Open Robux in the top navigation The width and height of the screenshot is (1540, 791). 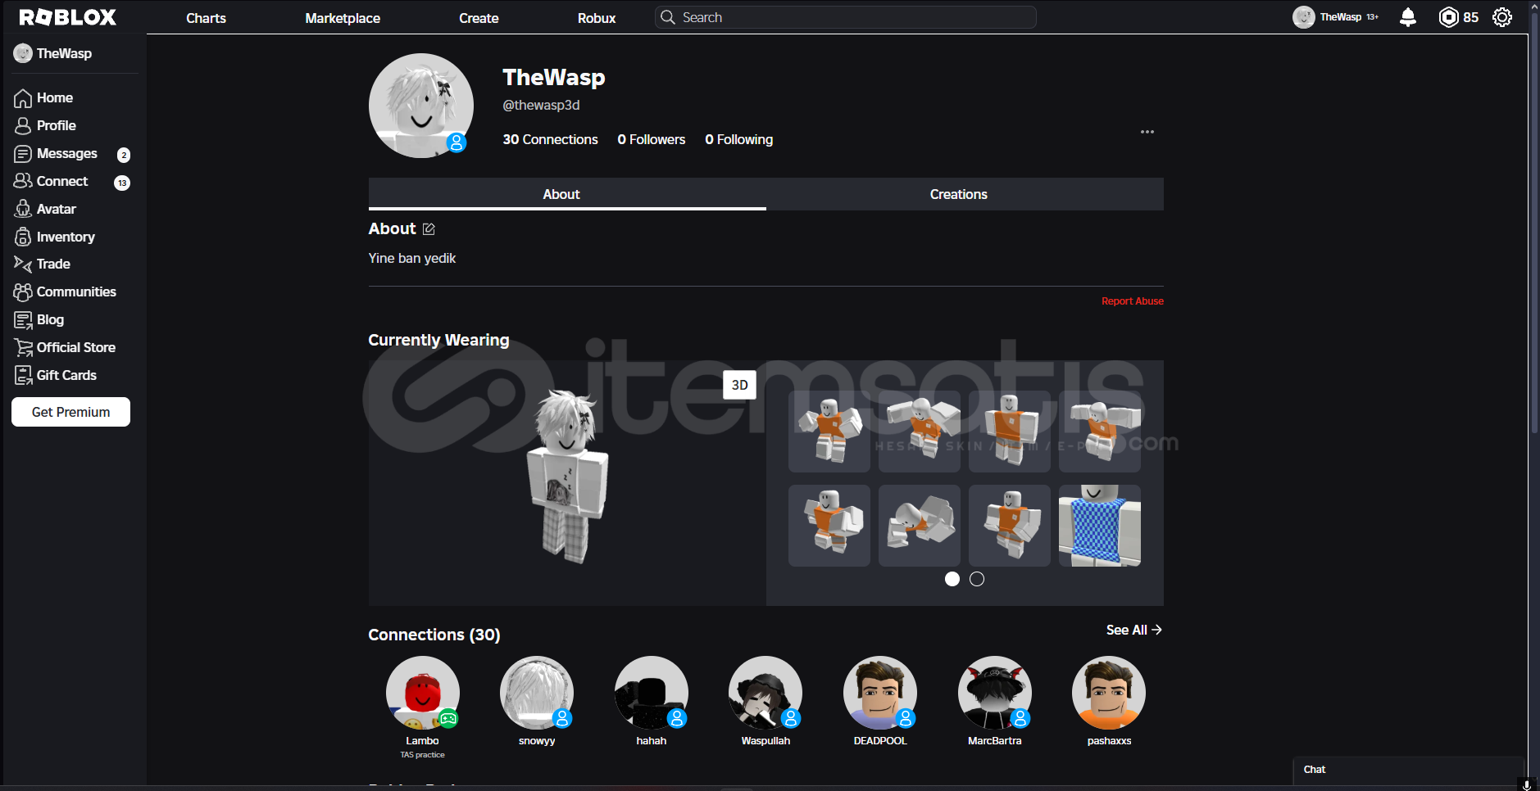597,18
